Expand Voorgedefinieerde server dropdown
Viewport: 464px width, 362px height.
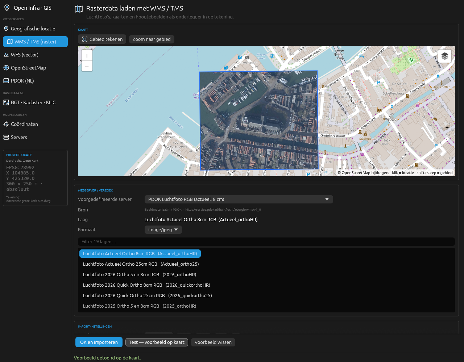click(239, 199)
